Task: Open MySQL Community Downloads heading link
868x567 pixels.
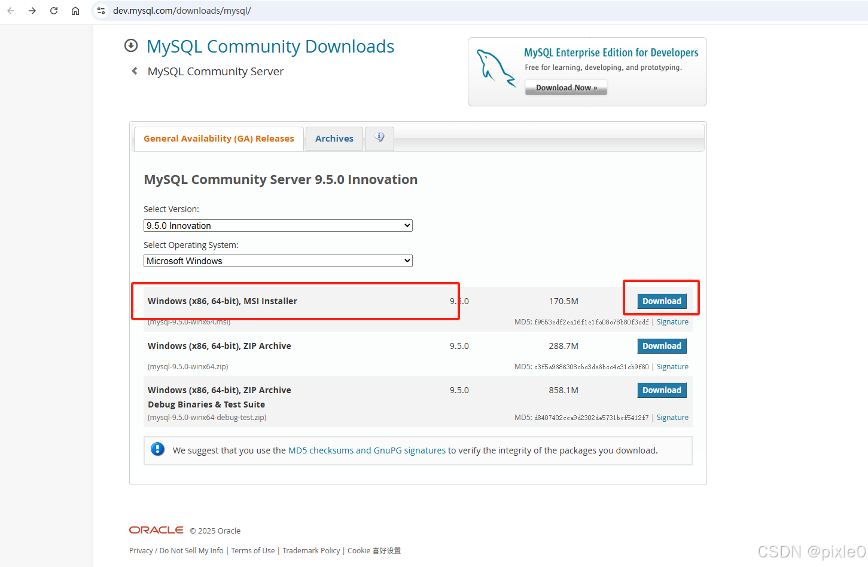Action: [270, 47]
